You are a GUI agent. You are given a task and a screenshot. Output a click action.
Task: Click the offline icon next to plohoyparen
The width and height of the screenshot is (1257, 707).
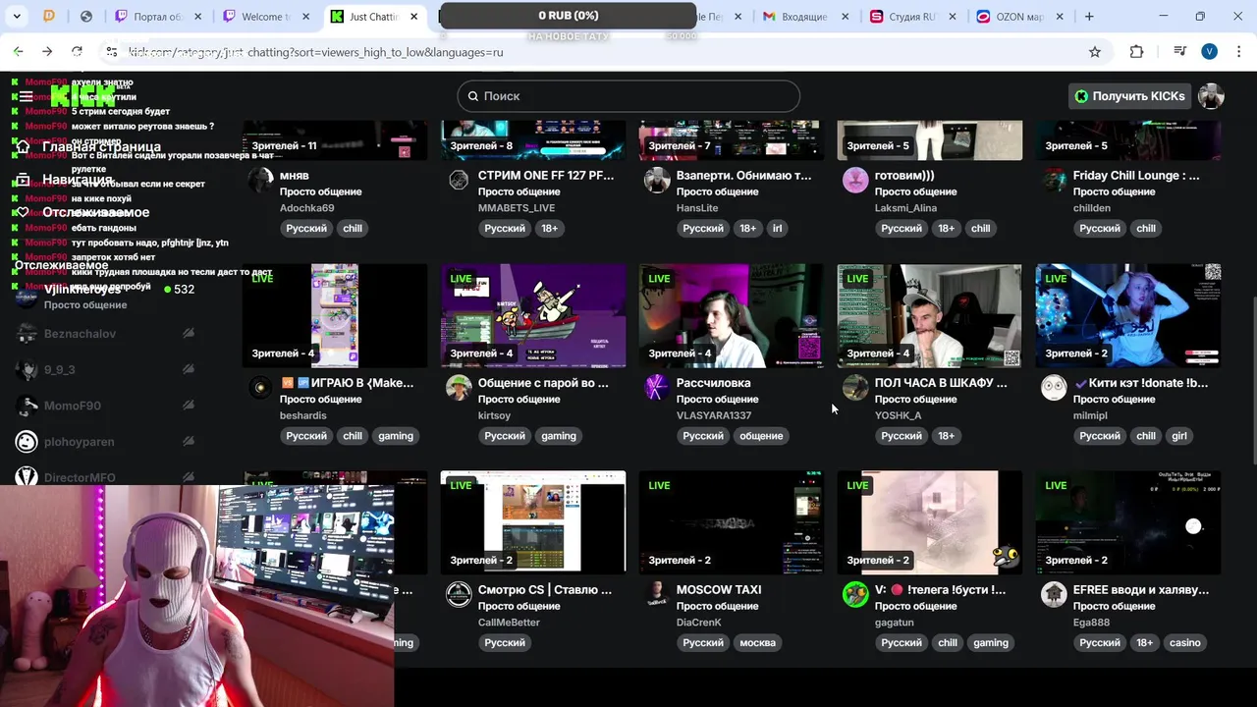[188, 442]
